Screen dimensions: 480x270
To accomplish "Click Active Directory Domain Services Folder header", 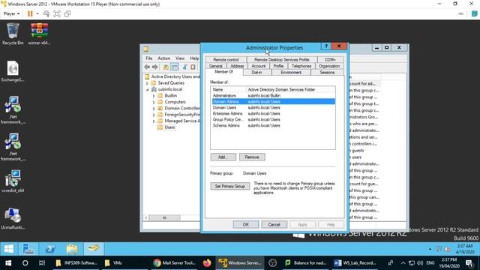I will pyautogui.click(x=290, y=90).
